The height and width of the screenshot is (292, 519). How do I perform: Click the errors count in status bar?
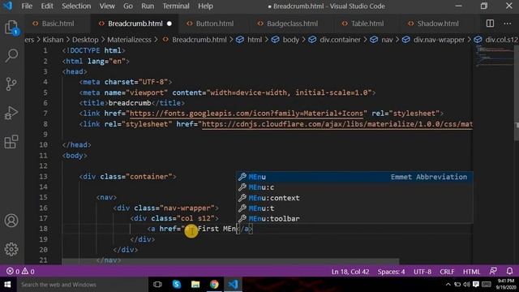(x=13, y=272)
